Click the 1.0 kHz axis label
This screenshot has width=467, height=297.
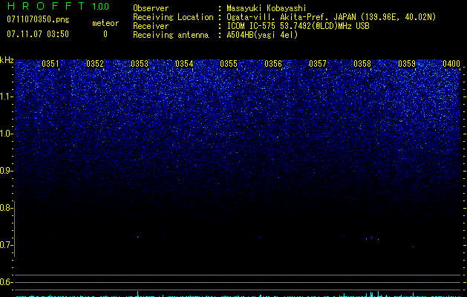(x=6, y=134)
